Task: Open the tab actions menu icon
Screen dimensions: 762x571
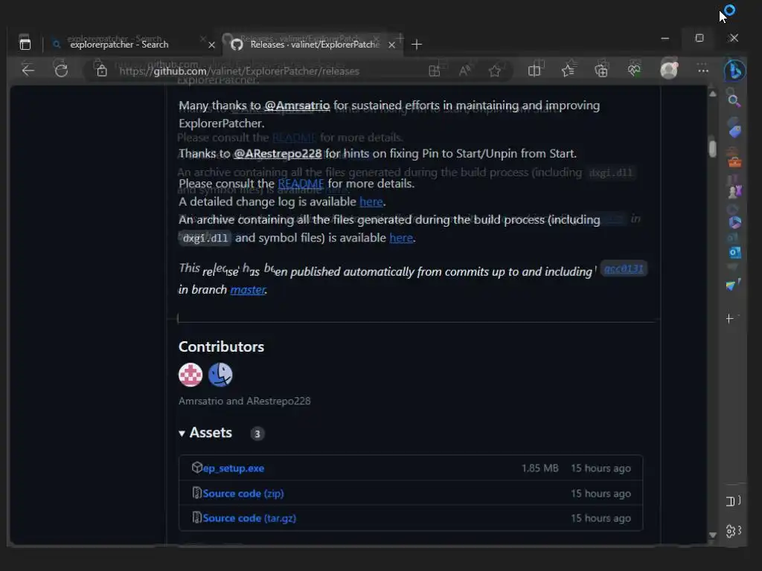Action: 25,44
